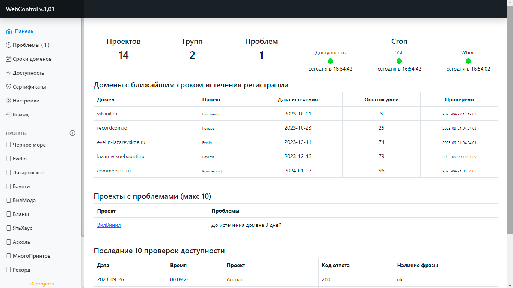Select the Evelin project in sidebar
Screen dimensions: 513x288
click(20, 159)
